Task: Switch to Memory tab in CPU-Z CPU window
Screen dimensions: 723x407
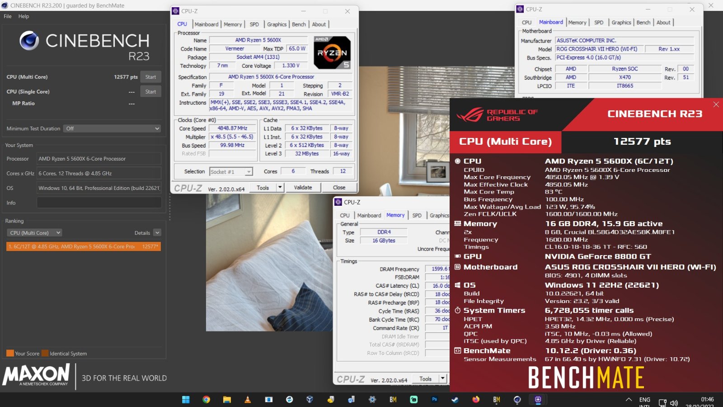Action: pos(233,24)
